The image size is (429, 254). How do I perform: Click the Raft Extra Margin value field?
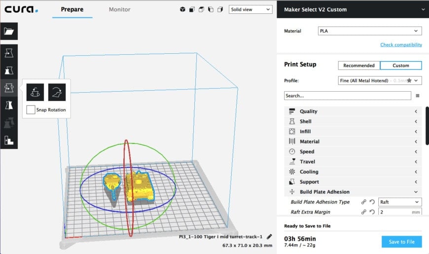tap(400, 212)
